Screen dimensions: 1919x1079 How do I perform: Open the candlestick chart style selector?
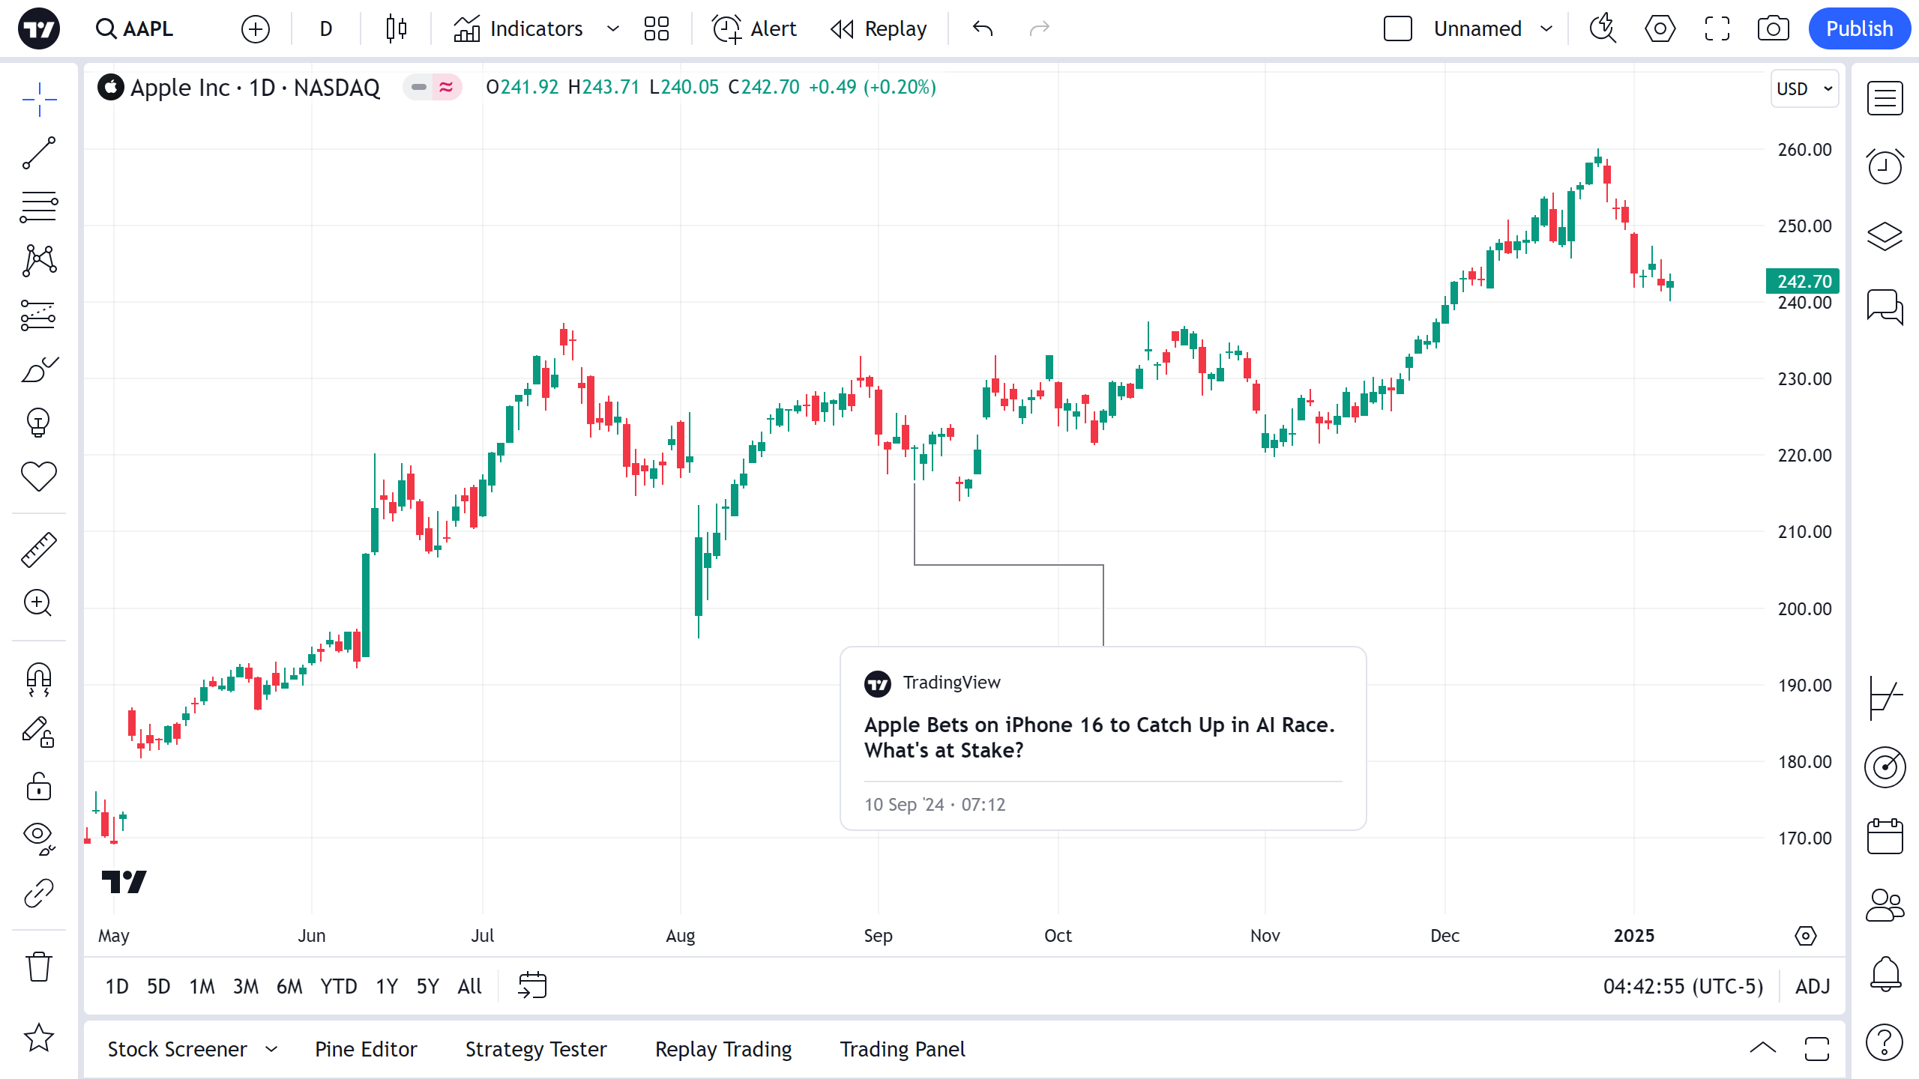[396, 29]
